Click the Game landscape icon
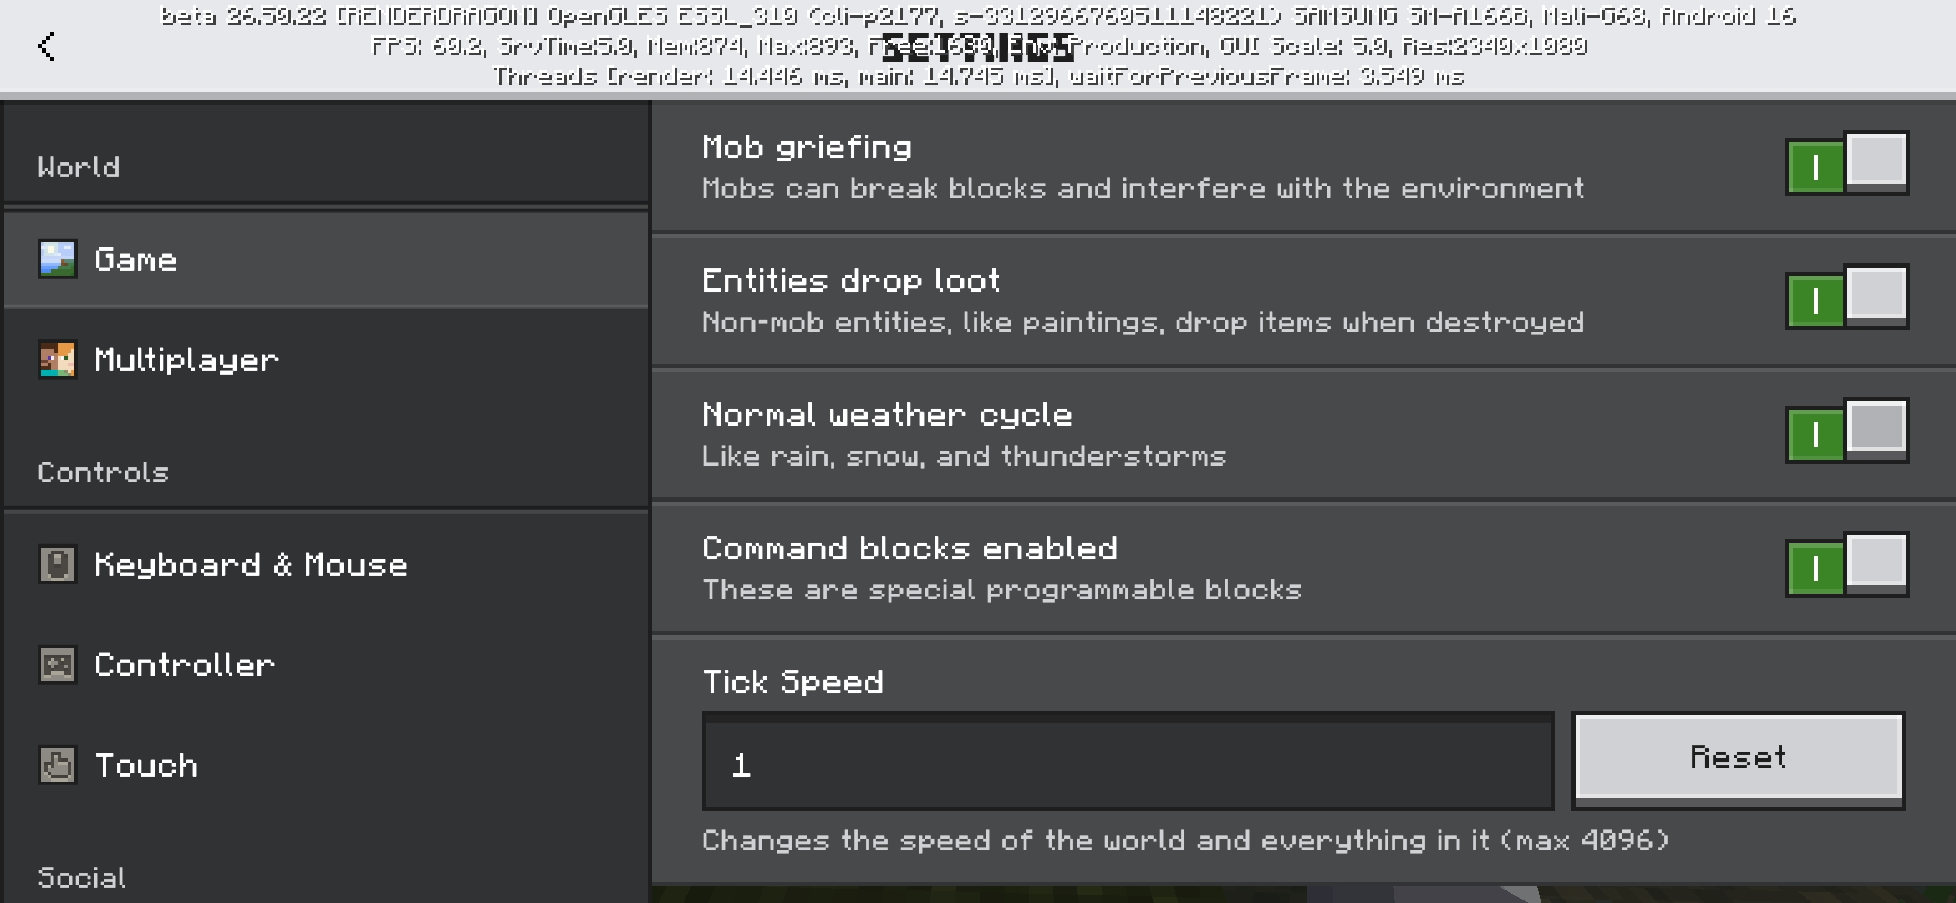Viewport: 1956px width, 903px height. 58,260
